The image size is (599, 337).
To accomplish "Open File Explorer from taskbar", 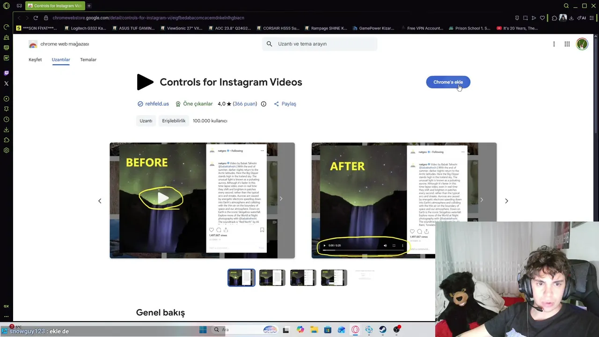I will (314, 330).
